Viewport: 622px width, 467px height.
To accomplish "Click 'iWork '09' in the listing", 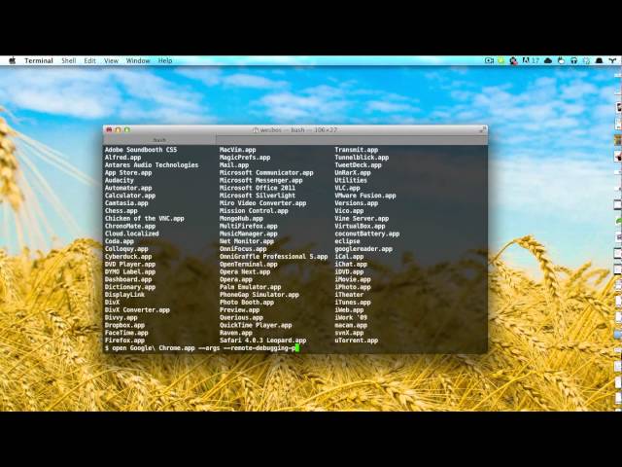I will click(x=351, y=317).
